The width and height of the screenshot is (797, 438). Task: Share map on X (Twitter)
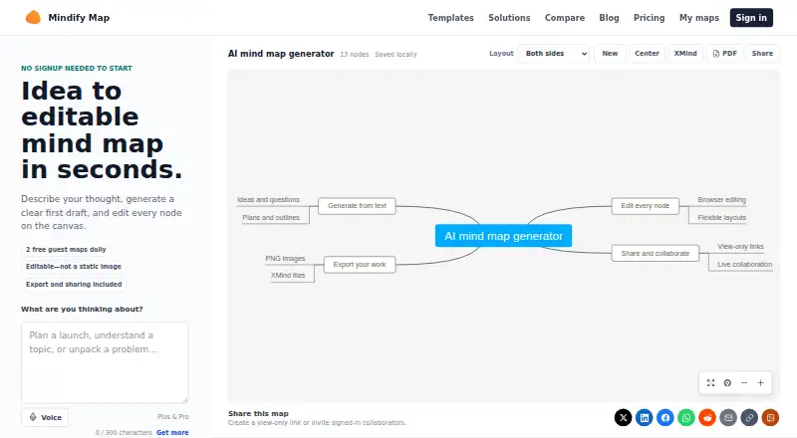(624, 418)
